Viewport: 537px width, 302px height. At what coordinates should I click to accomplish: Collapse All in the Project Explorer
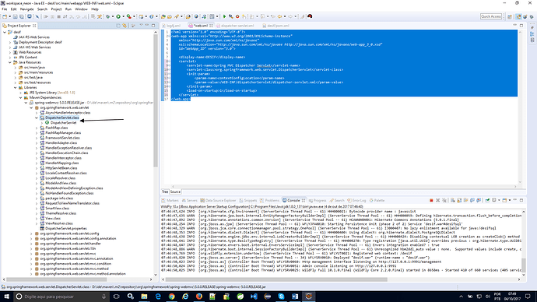click(x=118, y=26)
